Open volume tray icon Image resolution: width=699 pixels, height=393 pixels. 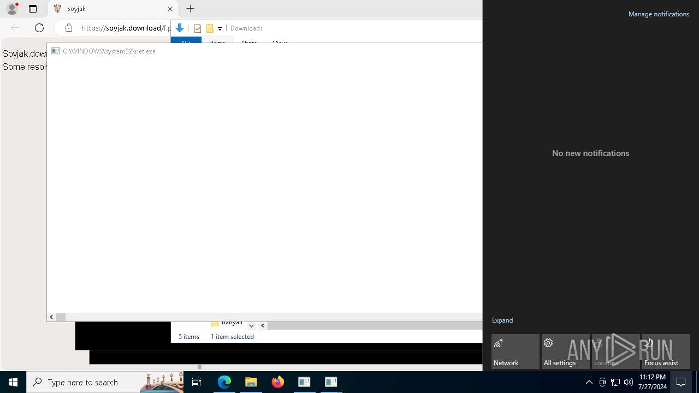click(x=629, y=382)
